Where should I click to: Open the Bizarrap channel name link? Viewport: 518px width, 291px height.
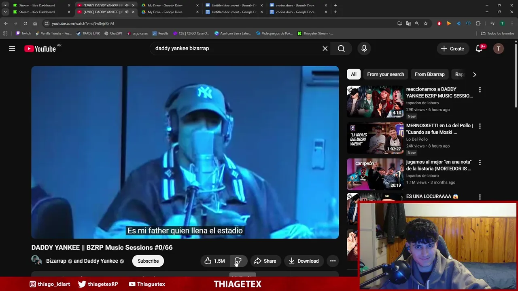pos(56,261)
